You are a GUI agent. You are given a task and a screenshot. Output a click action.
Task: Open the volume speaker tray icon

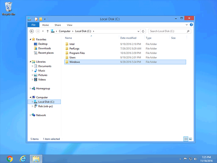(x=195, y=159)
